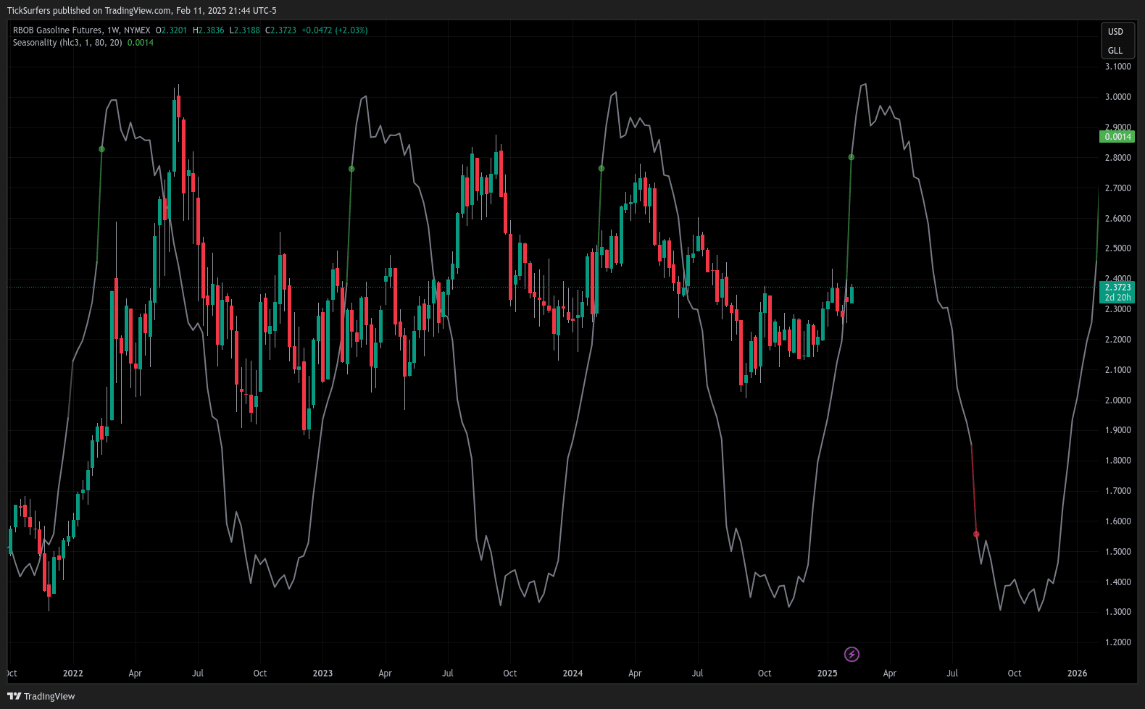Viewport: 1145px width, 709px height.
Task: Click the 2.6000 price axis label
Action: pos(1117,219)
